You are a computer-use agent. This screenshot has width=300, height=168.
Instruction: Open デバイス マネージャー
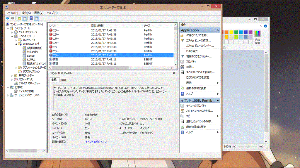[30, 83]
